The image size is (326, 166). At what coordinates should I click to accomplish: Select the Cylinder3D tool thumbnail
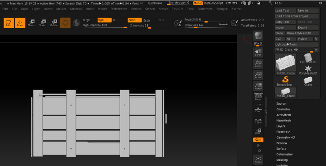point(308,59)
